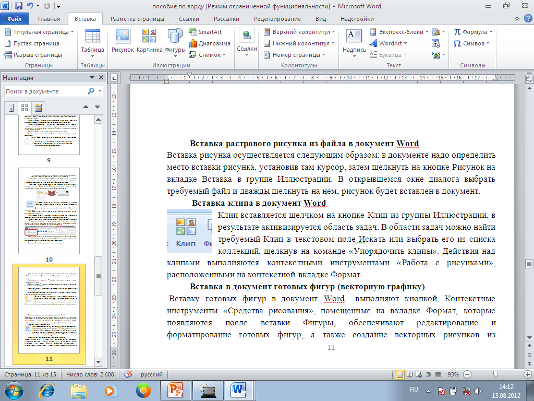This screenshot has width=534, height=401.
Task: Switch to Print Layout view icon
Action: click(x=400, y=374)
